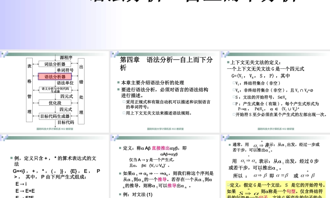Click sub-bullet 采用正规式和有限自动机可以描述和识别语言的单词符号
This screenshot has width=330, height=198.
168,104
